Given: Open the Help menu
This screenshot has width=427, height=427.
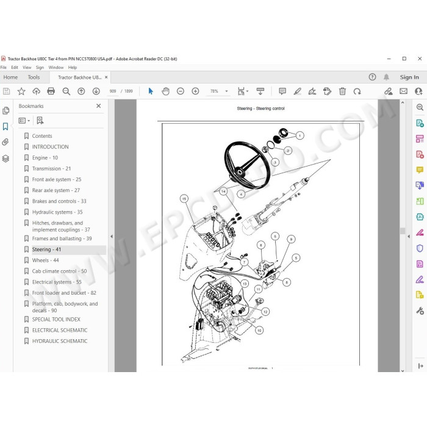Looking at the screenshot, I should 73,67.
